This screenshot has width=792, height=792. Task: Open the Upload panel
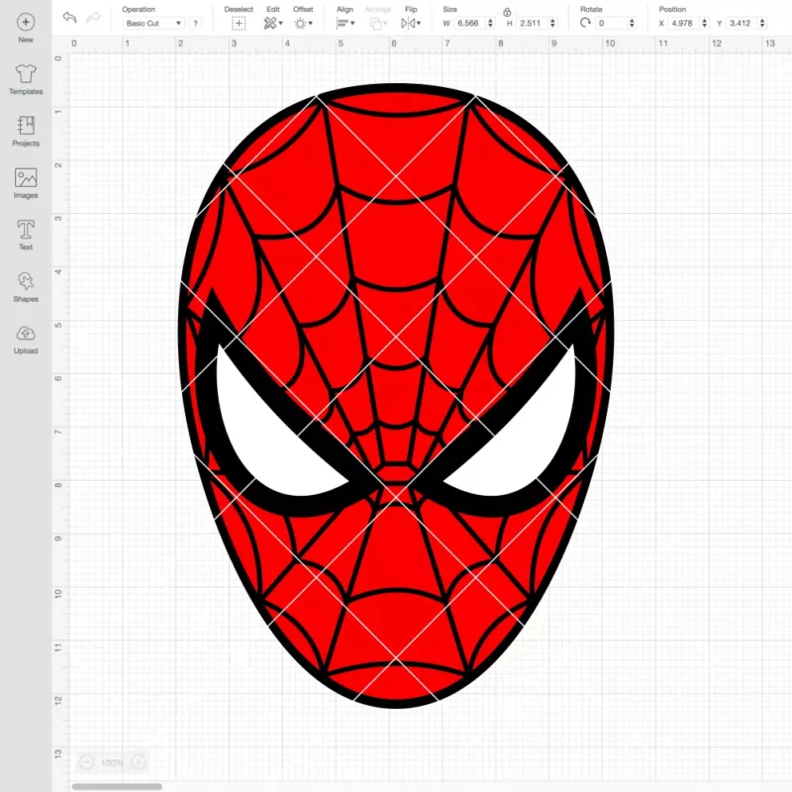26,339
